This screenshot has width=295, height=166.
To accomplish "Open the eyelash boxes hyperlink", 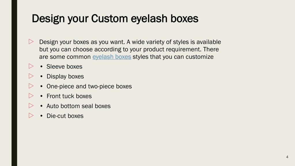I will [112, 57].
